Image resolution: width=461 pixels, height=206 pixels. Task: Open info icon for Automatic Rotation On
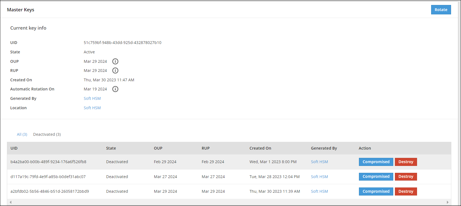[115, 89]
